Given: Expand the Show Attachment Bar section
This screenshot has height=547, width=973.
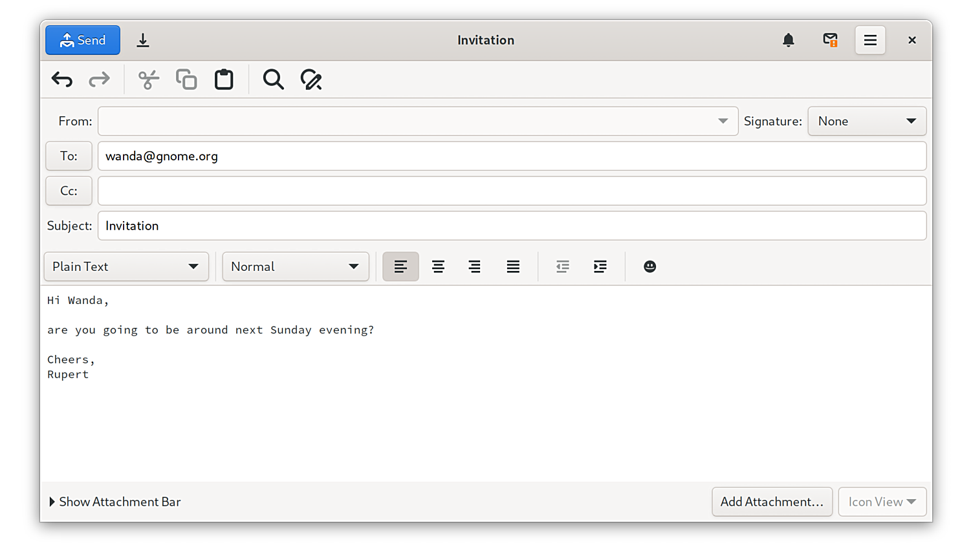Looking at the screenshot, I should click(115, 502).
